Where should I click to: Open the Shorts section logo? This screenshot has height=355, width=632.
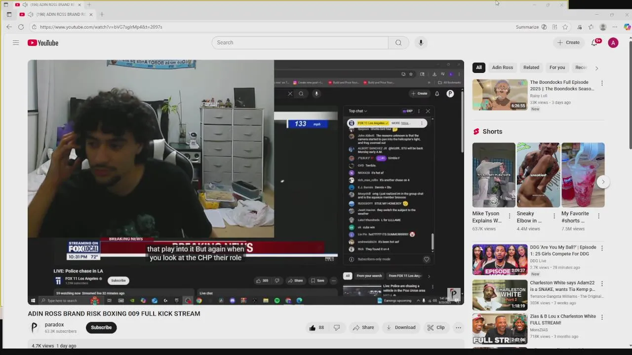(476, 131)
